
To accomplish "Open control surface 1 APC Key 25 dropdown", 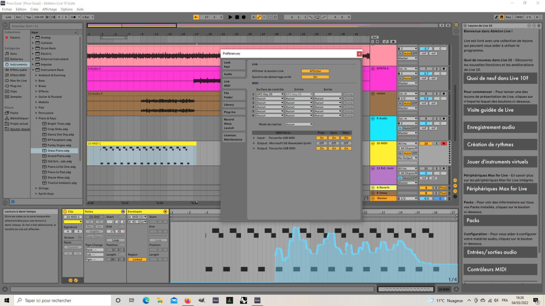I will [270, 95].
